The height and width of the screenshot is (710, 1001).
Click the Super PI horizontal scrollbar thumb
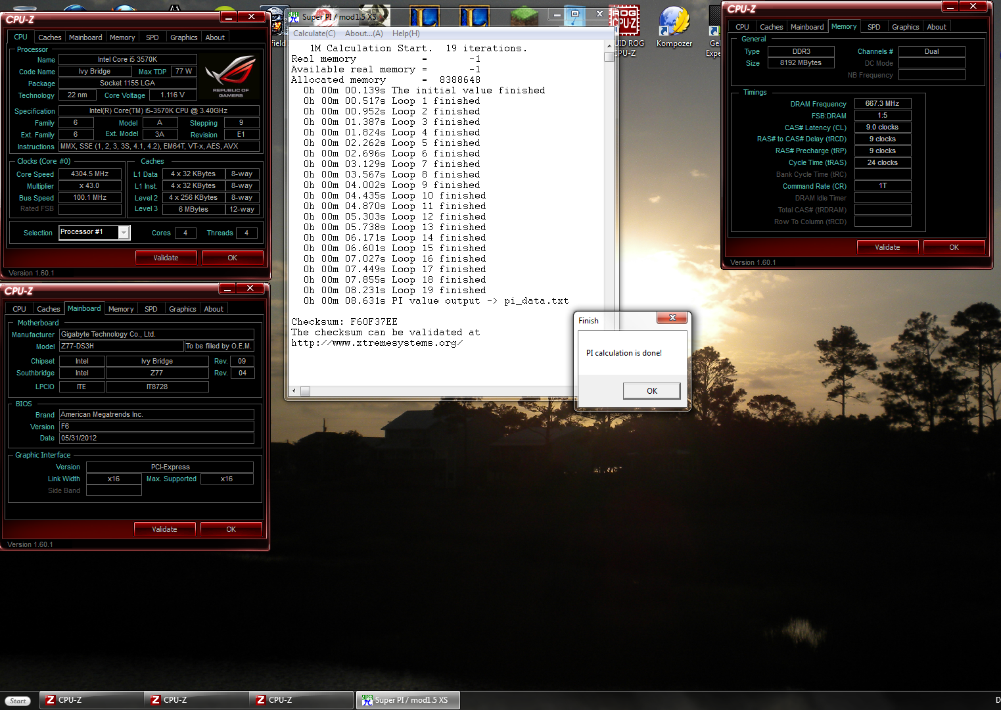[x=305, y=390]
